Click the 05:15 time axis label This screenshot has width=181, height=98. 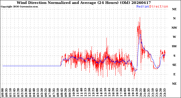tap(38, 93)
